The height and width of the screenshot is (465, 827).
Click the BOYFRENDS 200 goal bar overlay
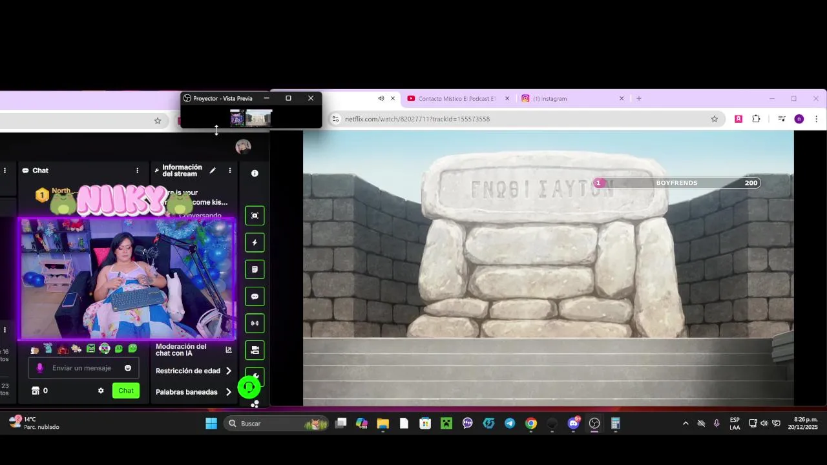pos(676,183)
